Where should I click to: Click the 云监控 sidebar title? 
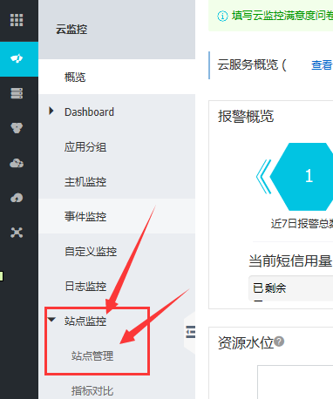pos(71,30)
